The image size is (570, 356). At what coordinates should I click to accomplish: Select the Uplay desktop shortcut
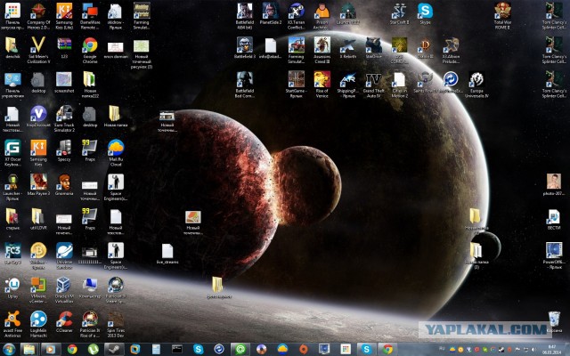click(12, 287)
